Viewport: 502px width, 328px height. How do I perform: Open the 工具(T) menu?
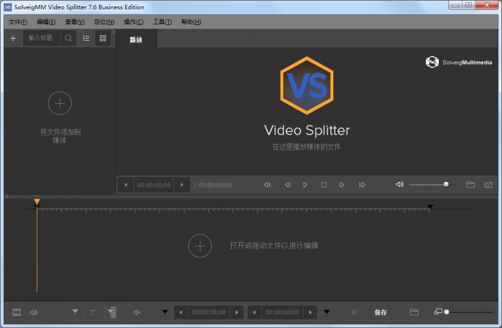162,21
